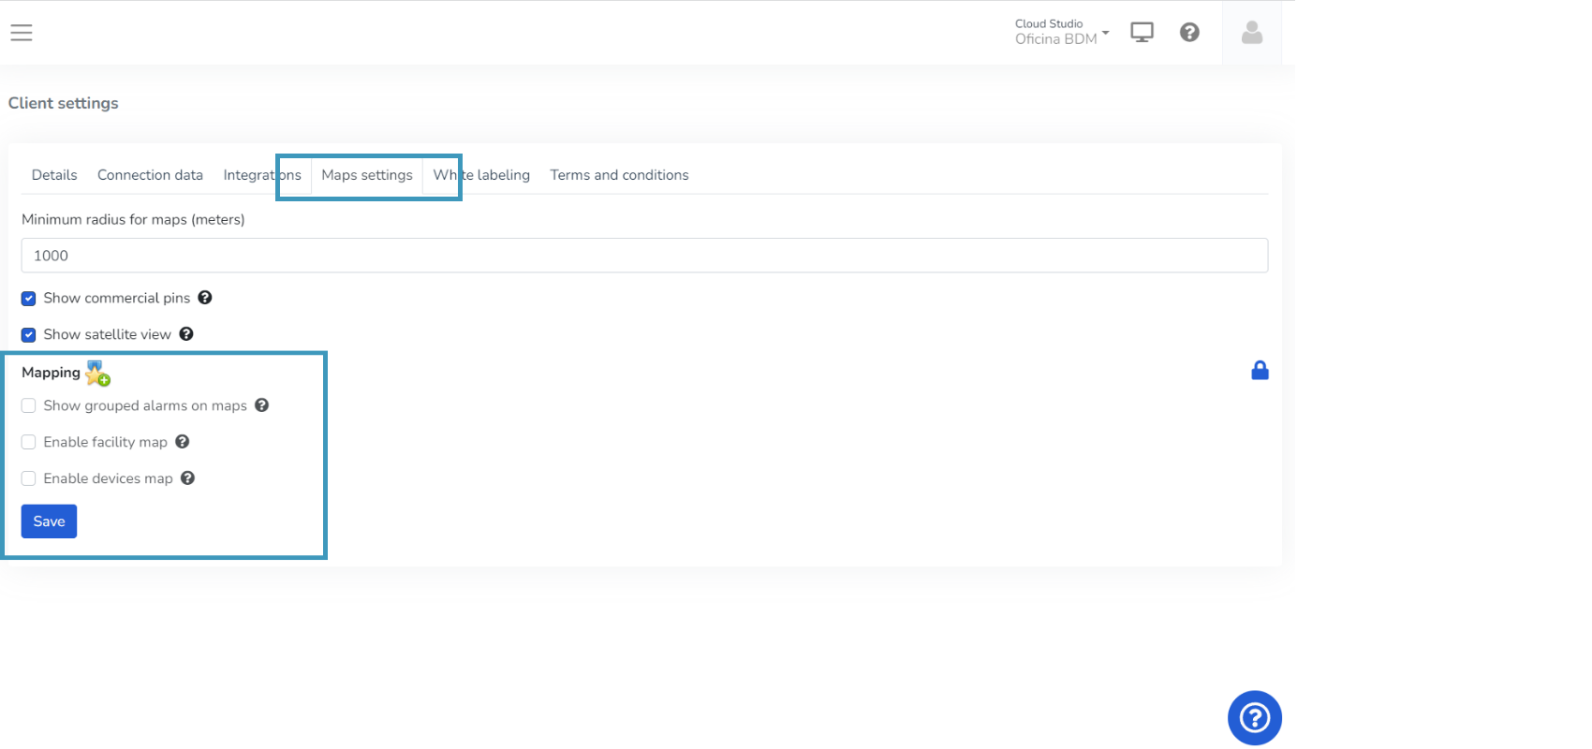This screenshot has height=749, width=1592.
Task: Open the user profile avatar
Action: 1252,33
